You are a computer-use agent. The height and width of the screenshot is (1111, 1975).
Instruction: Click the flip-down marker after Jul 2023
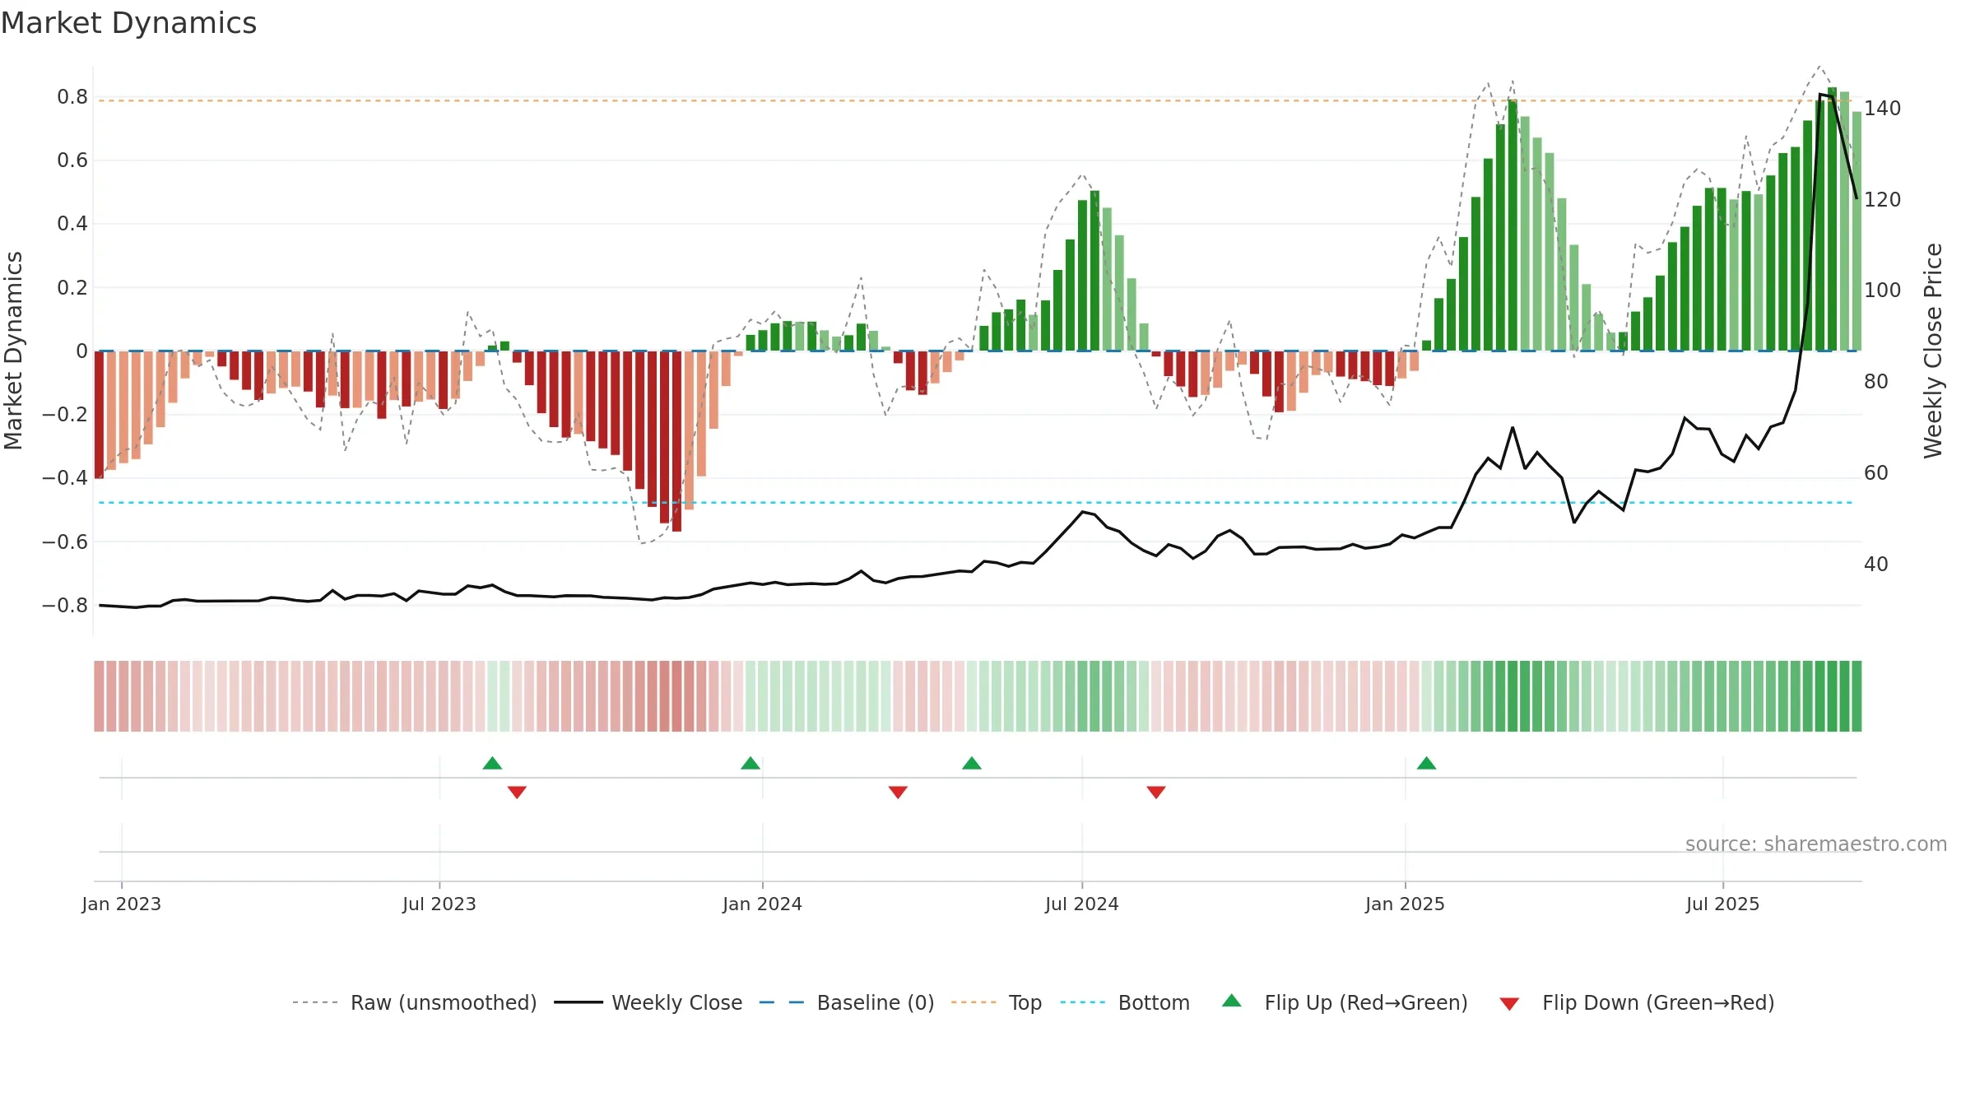517,792
